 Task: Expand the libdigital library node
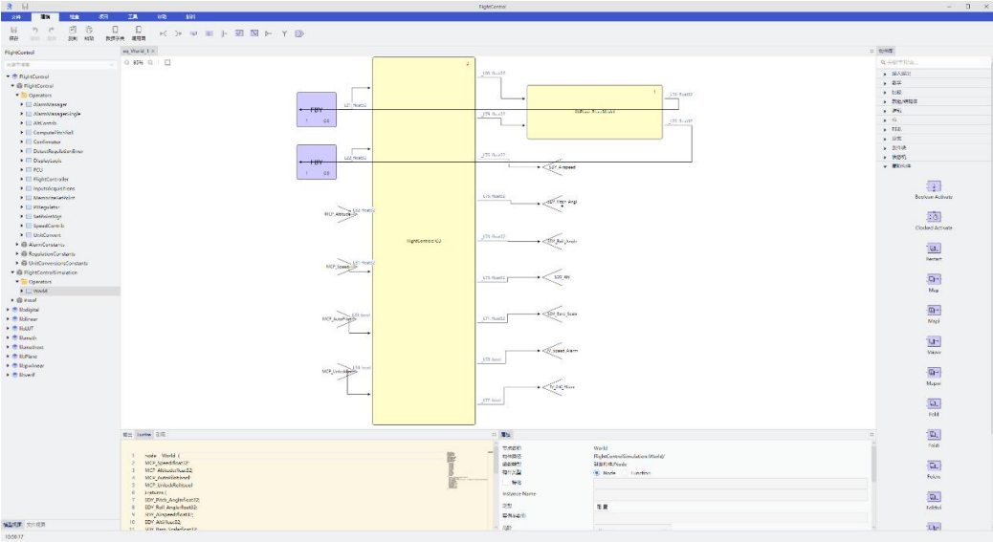pyautogui.click(x=8, y=310)
